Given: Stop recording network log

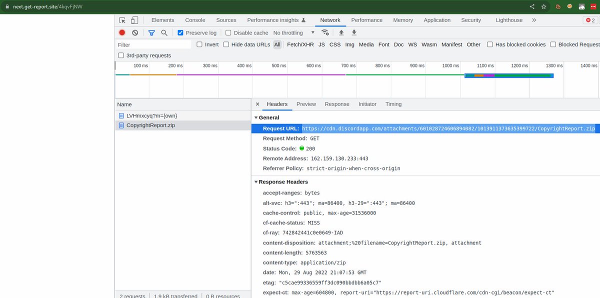Looking at the screenshot, I should (x=122, y=32).
